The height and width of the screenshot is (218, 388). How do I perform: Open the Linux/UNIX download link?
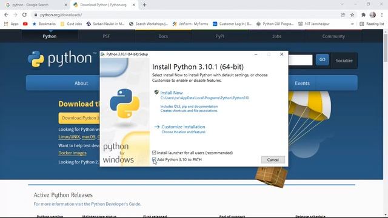[x=69, y=137]
